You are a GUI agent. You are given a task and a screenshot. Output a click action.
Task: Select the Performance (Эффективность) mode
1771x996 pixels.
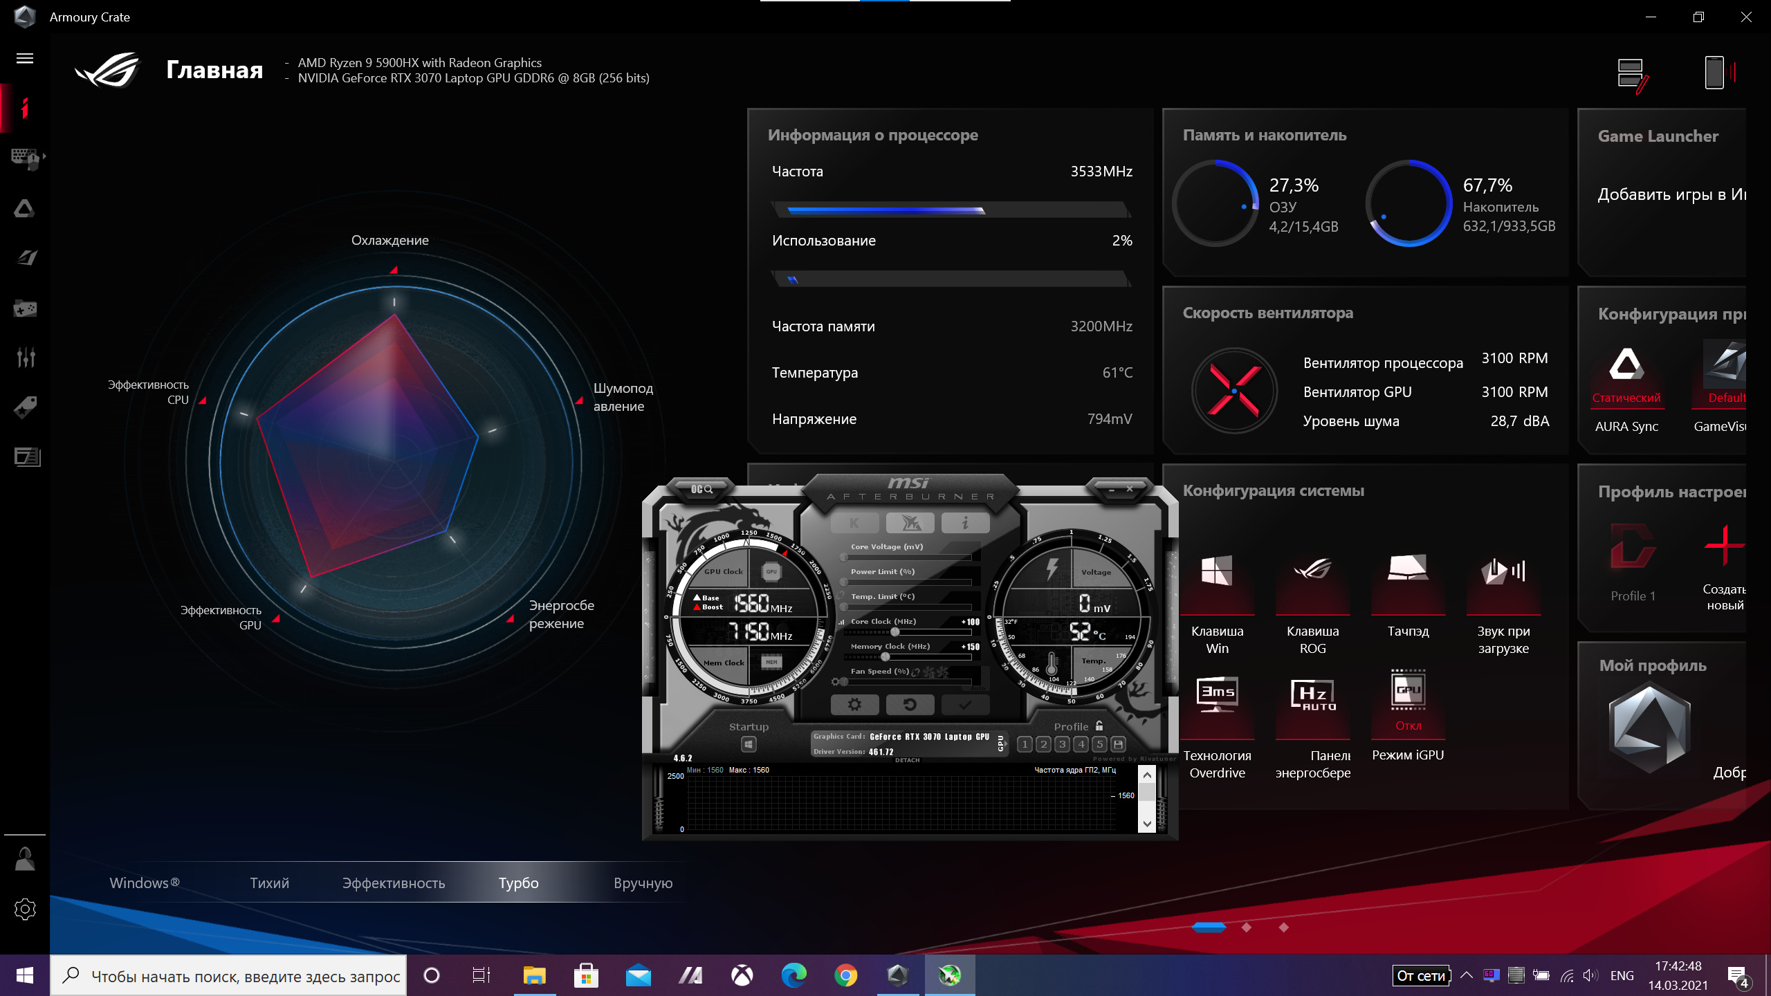[394, 883]
